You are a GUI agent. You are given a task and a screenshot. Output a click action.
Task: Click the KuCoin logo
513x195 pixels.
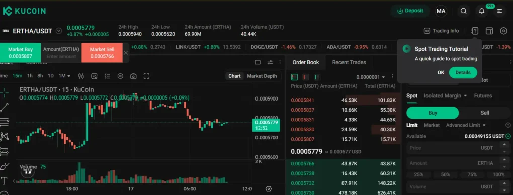coord(24,11)
